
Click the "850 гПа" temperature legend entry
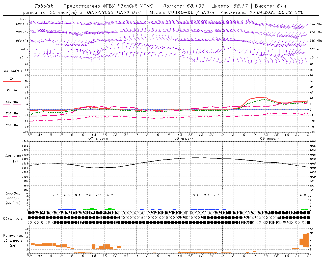12,102
